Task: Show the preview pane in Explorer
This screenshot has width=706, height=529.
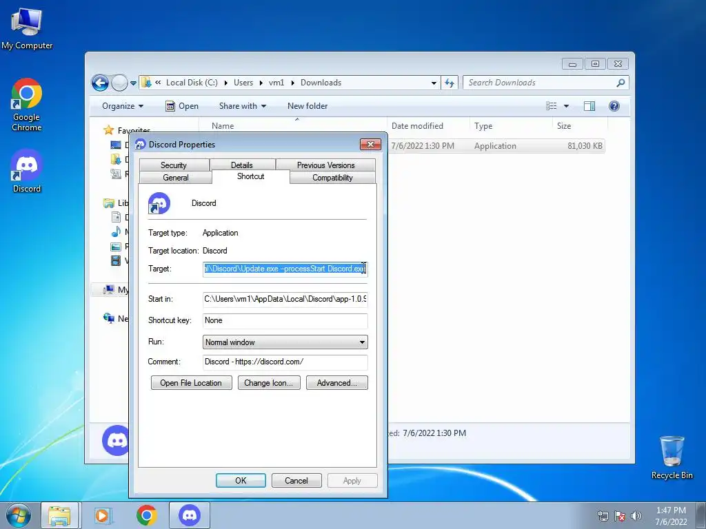Action: pos(589,106)
